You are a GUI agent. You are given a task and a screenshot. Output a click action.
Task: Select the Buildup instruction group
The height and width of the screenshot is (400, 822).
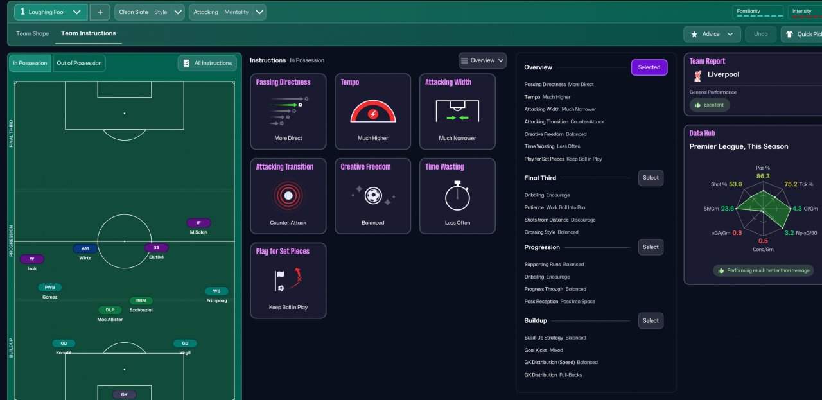click(651, 321)
